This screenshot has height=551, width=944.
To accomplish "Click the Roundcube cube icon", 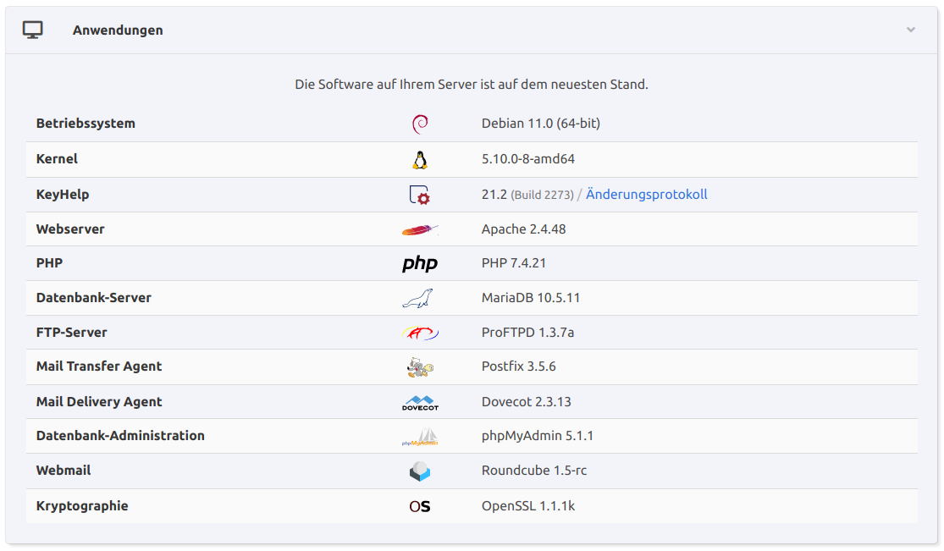I will pyautogui.click(x=420, y=471).
